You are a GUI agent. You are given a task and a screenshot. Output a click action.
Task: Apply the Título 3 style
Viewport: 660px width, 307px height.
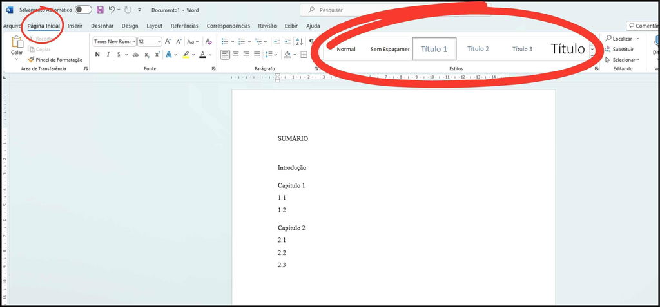pyautogui.click(x=522, y=49)
